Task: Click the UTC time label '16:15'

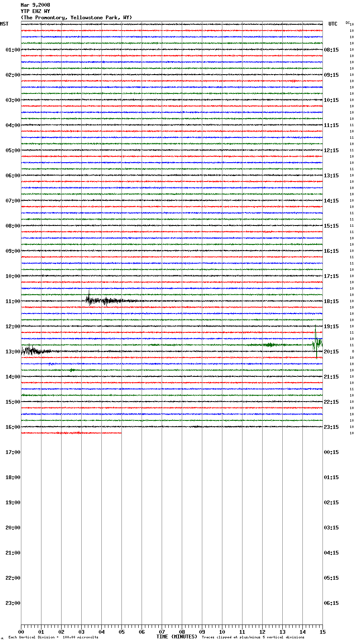Action: pyautogui.click(x=331, y=251)
